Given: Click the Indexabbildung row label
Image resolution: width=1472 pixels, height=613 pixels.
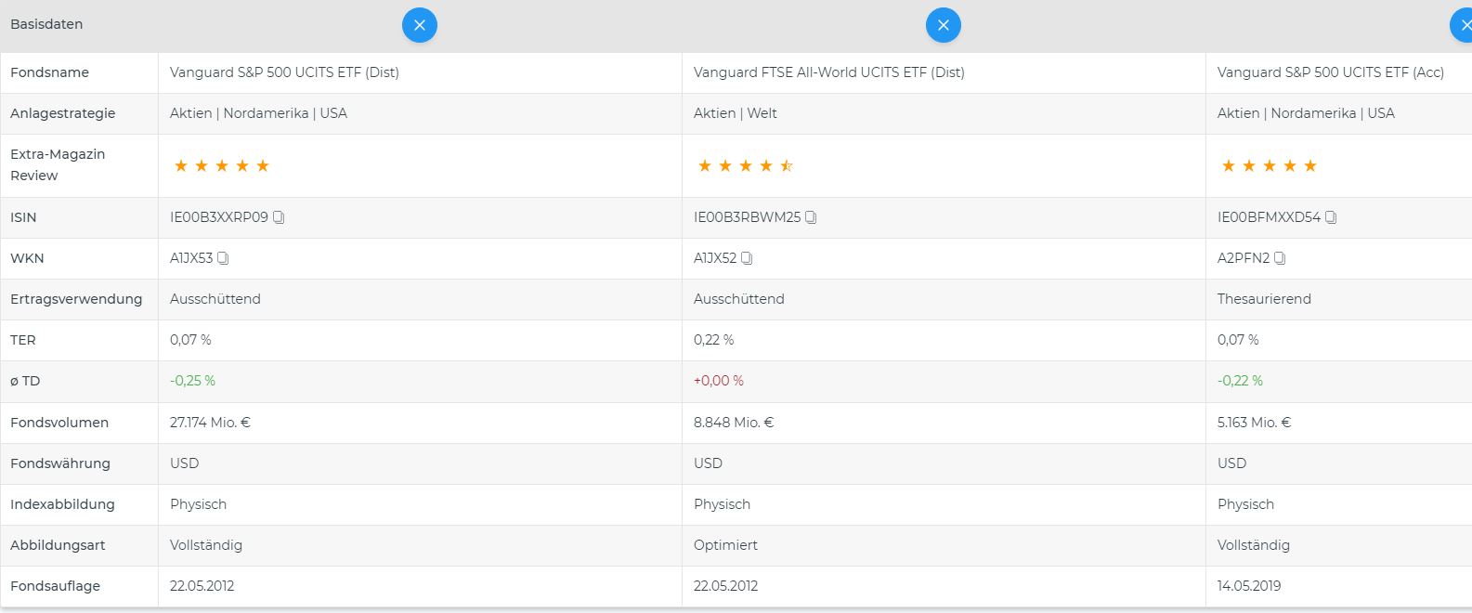Looking at the screenshot, I should click(62, 504).
